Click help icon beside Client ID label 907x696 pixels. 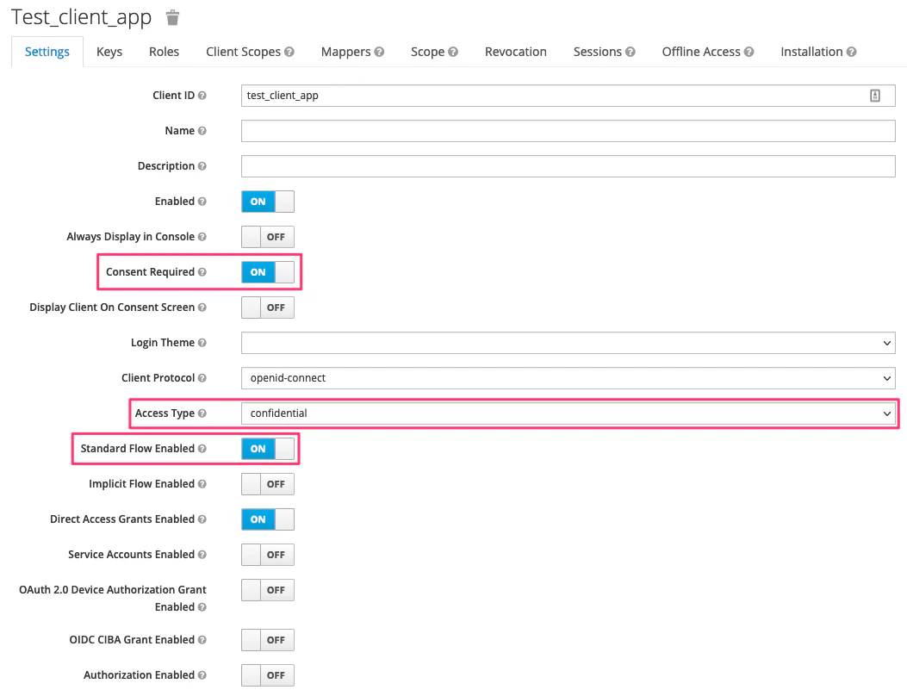pyautogui.click(x=202, y=96)
